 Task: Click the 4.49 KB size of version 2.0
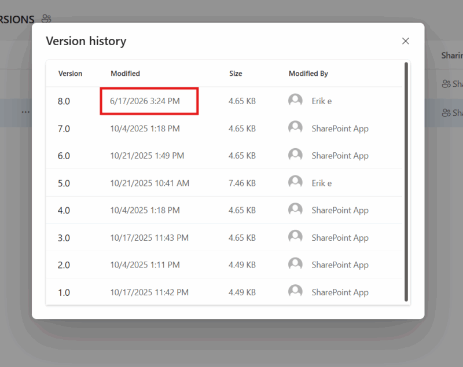click(x=242, y=265)
